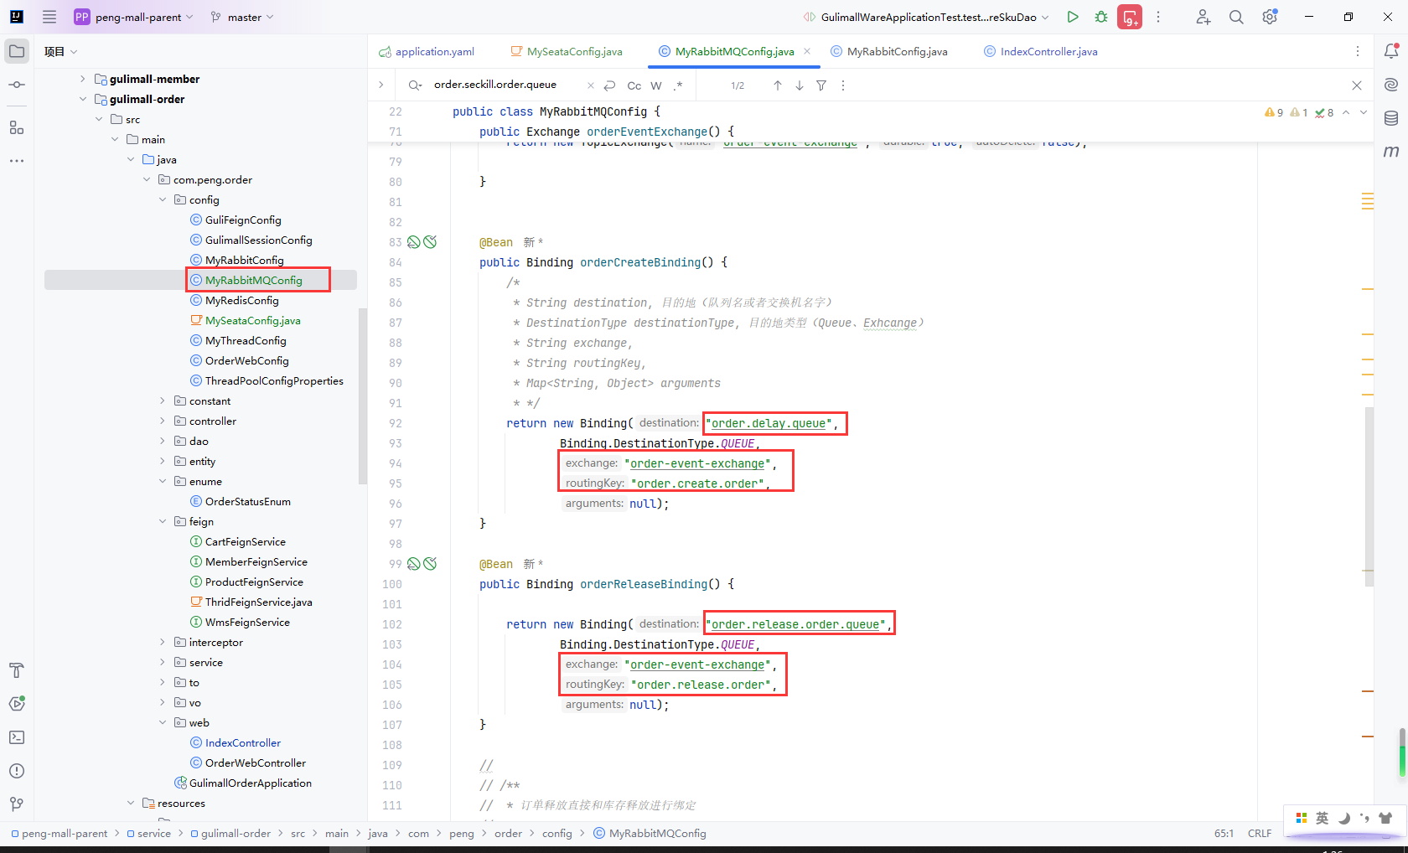This screenshot has width=1408, height=853.
Task: Expand gulimall-member module
Action: point(82,79)
